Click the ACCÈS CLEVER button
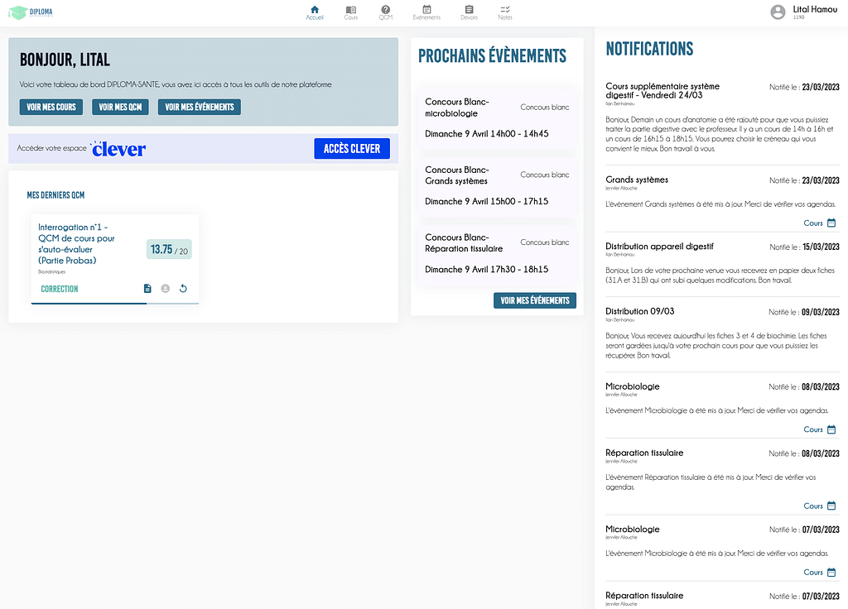The image size is (848, 609). (351, 149)
